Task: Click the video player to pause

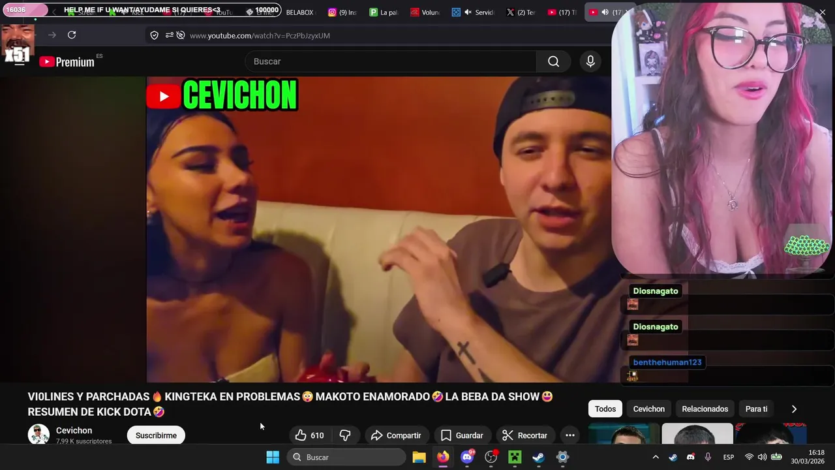Action: click(378, 229)
